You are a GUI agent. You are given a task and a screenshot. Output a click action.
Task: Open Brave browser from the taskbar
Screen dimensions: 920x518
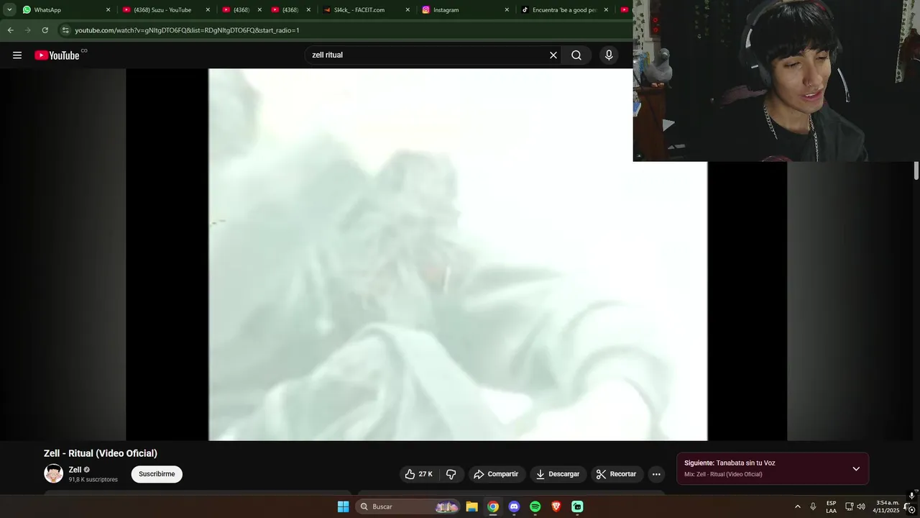556,506
